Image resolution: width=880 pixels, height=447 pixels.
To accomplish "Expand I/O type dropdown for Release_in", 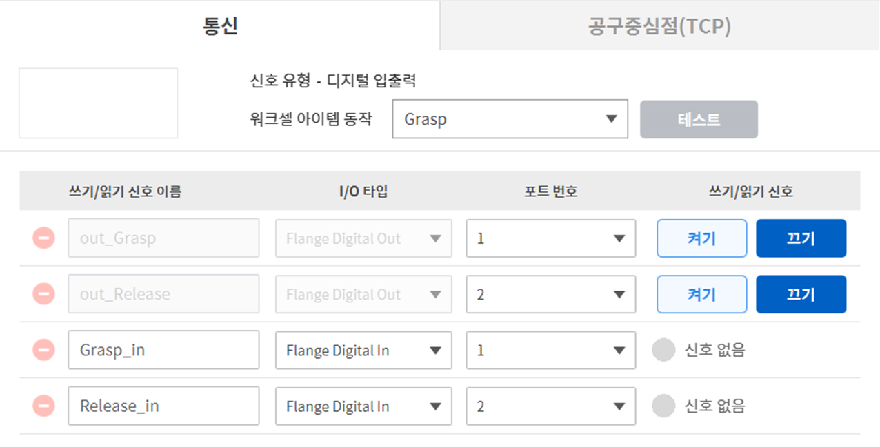I will (363, 406).
